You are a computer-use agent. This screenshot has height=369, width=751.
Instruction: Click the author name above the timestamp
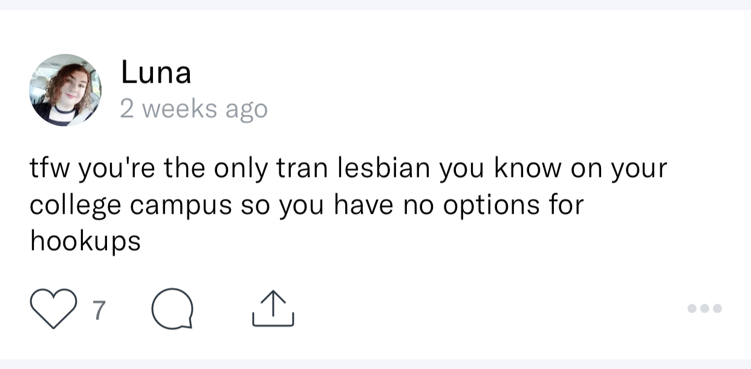(156, 72)
